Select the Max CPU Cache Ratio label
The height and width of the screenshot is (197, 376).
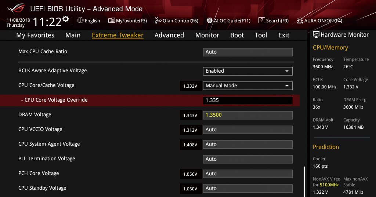(43, 51)
